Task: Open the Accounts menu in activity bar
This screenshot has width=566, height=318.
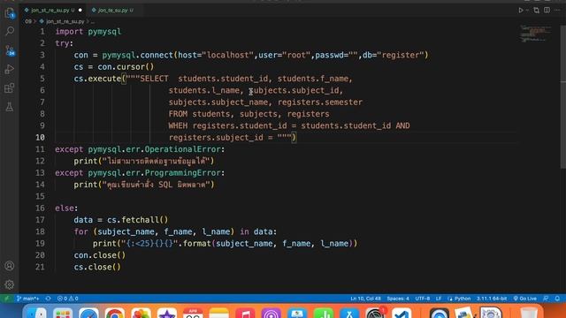Action: tap(10, 266)
